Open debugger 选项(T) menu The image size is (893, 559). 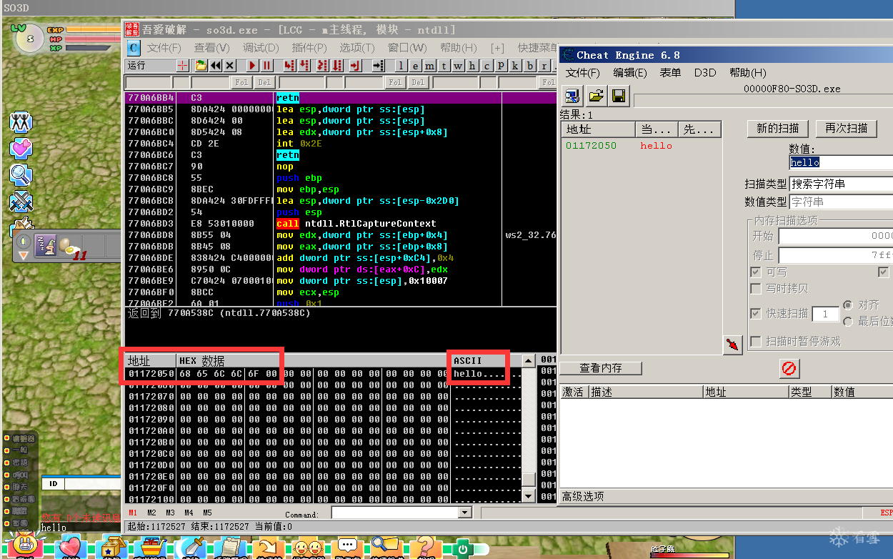pyautogui.click(x=357, y=48)
